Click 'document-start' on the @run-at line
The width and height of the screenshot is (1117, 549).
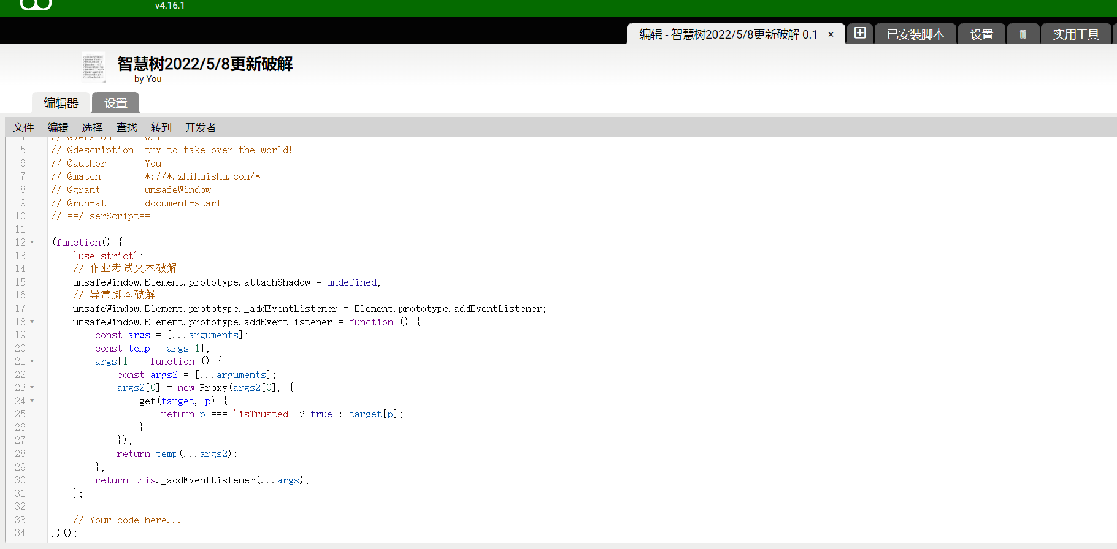pyautogui.click(x=183, y=203)
